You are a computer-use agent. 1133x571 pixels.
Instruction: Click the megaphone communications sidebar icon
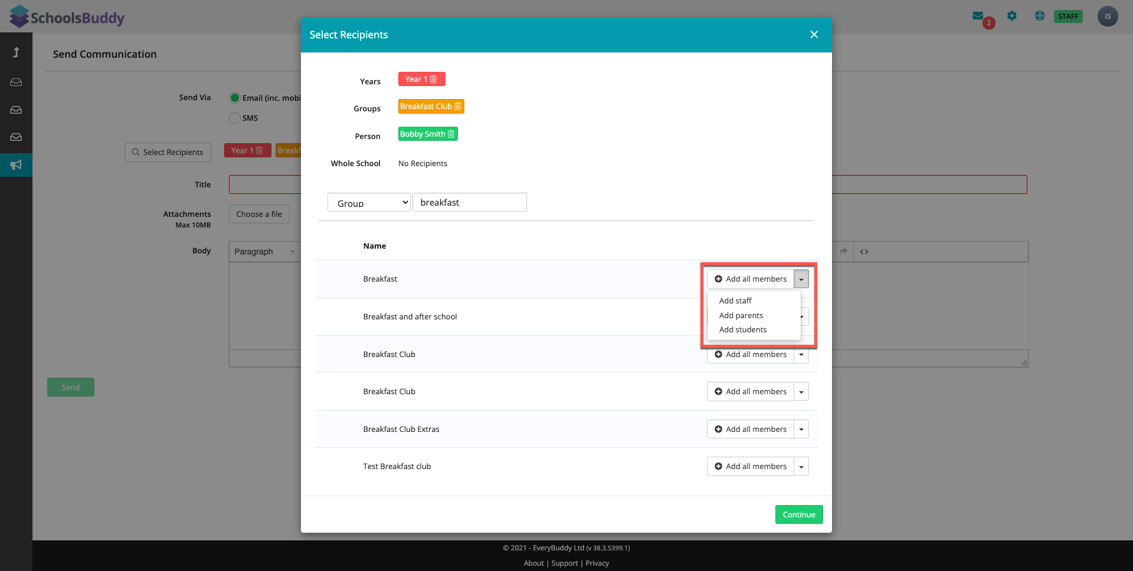click(16, 165)
